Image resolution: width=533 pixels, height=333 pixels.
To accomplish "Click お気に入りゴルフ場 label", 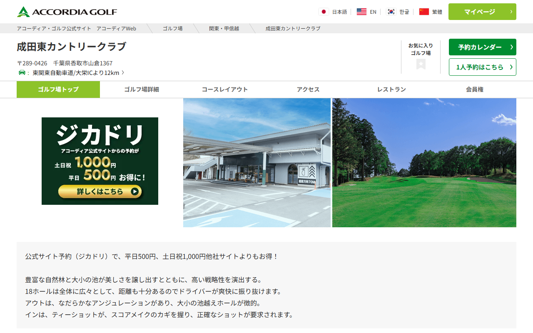I will [421, 49].
